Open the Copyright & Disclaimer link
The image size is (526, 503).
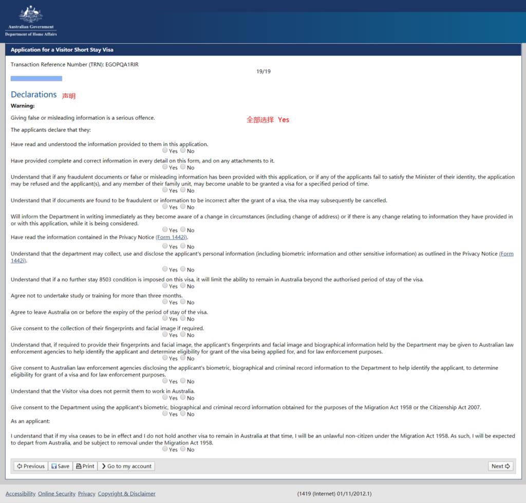(x=126, y=494)
